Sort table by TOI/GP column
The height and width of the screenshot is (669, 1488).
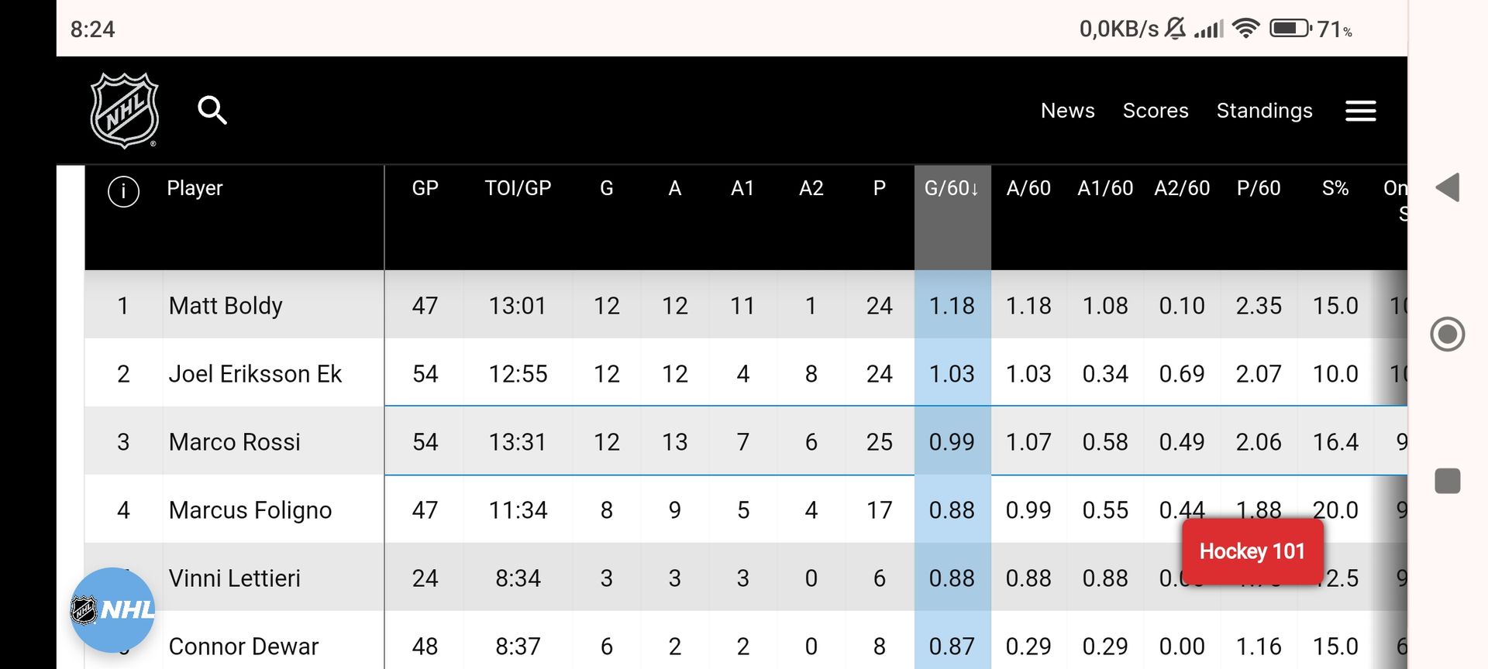[x=518, y=189]
